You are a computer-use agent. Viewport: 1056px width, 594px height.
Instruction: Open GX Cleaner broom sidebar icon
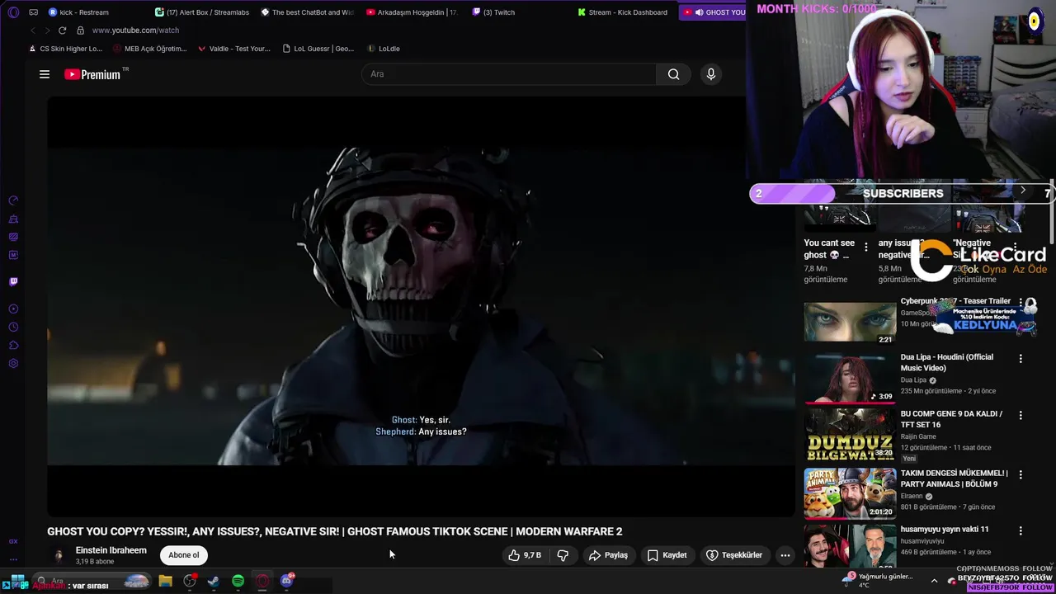pos(13,219)
